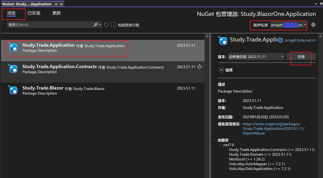
Task: Open the version dropdown showing 2023.51.11
Action: (256, 57)
